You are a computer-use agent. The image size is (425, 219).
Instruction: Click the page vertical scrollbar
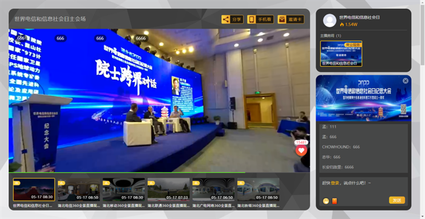(x=423, y=35)
